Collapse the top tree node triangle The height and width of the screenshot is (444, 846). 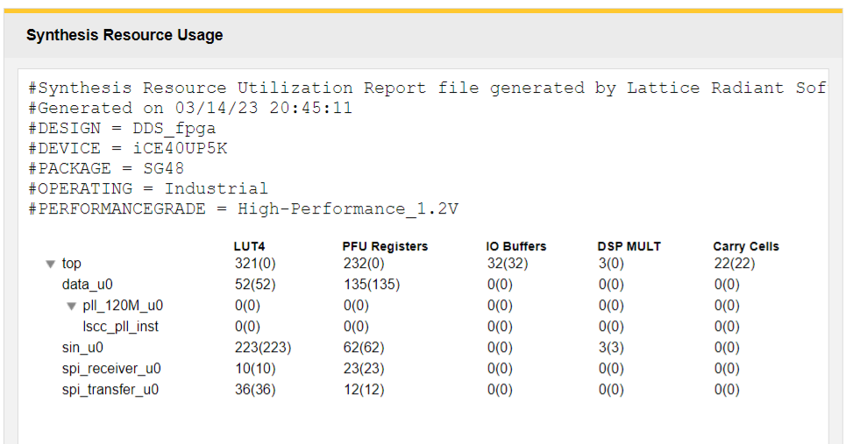coord(51,264)
